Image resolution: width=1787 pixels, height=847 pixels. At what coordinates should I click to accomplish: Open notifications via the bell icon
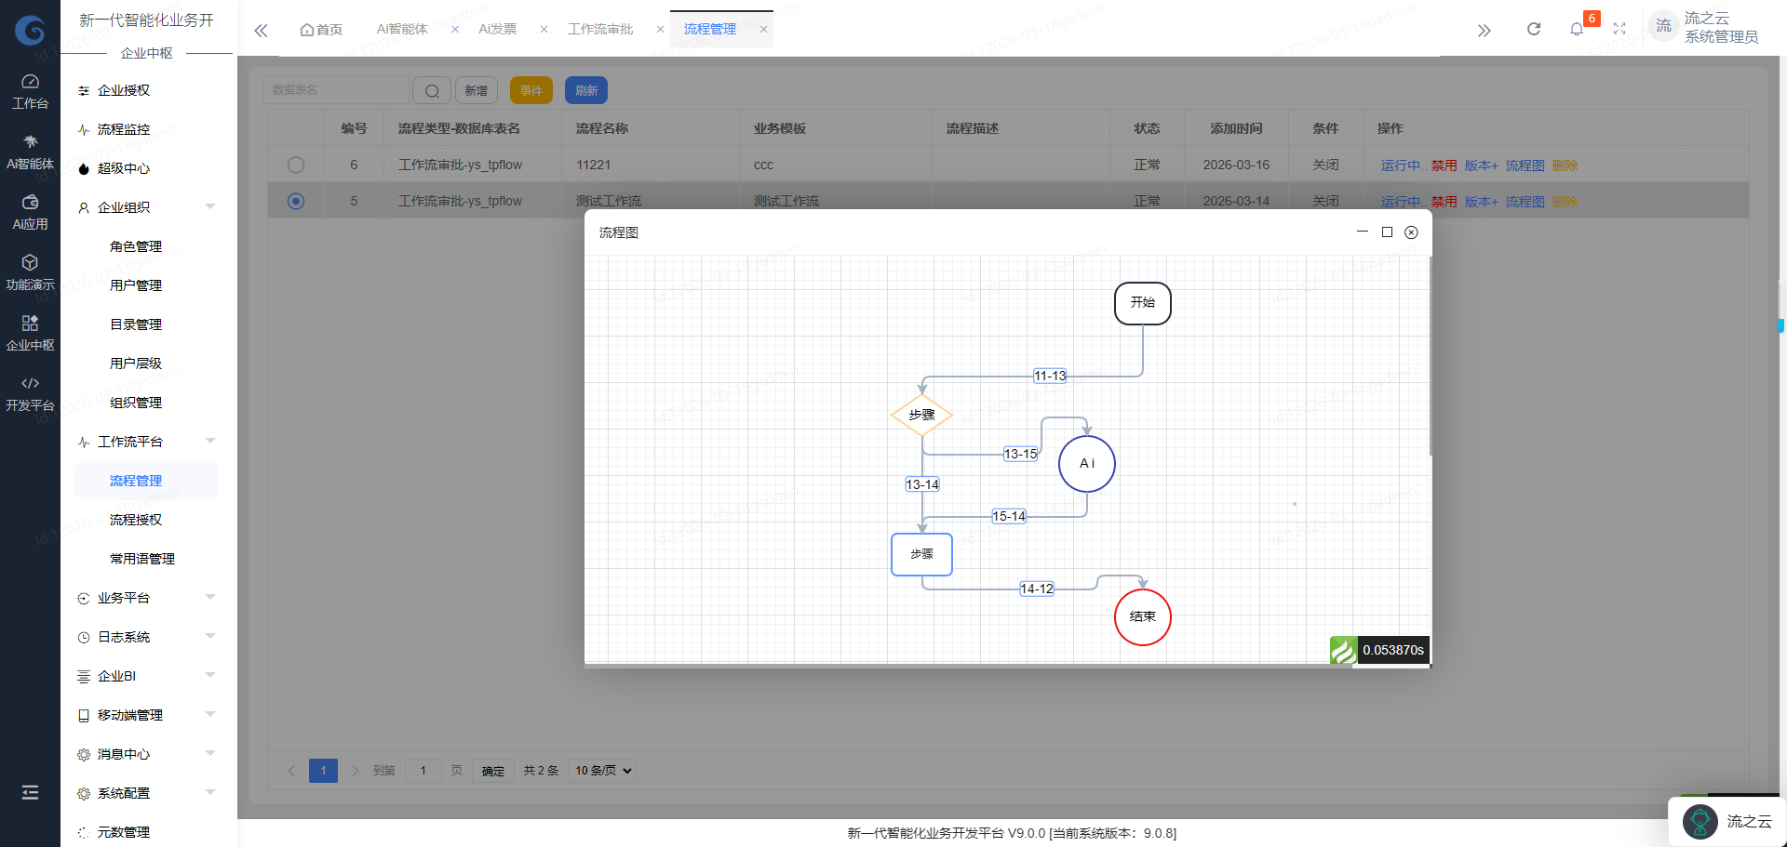point(1577,29)
